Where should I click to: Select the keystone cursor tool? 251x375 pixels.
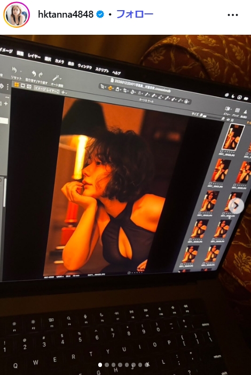[139, 93]
